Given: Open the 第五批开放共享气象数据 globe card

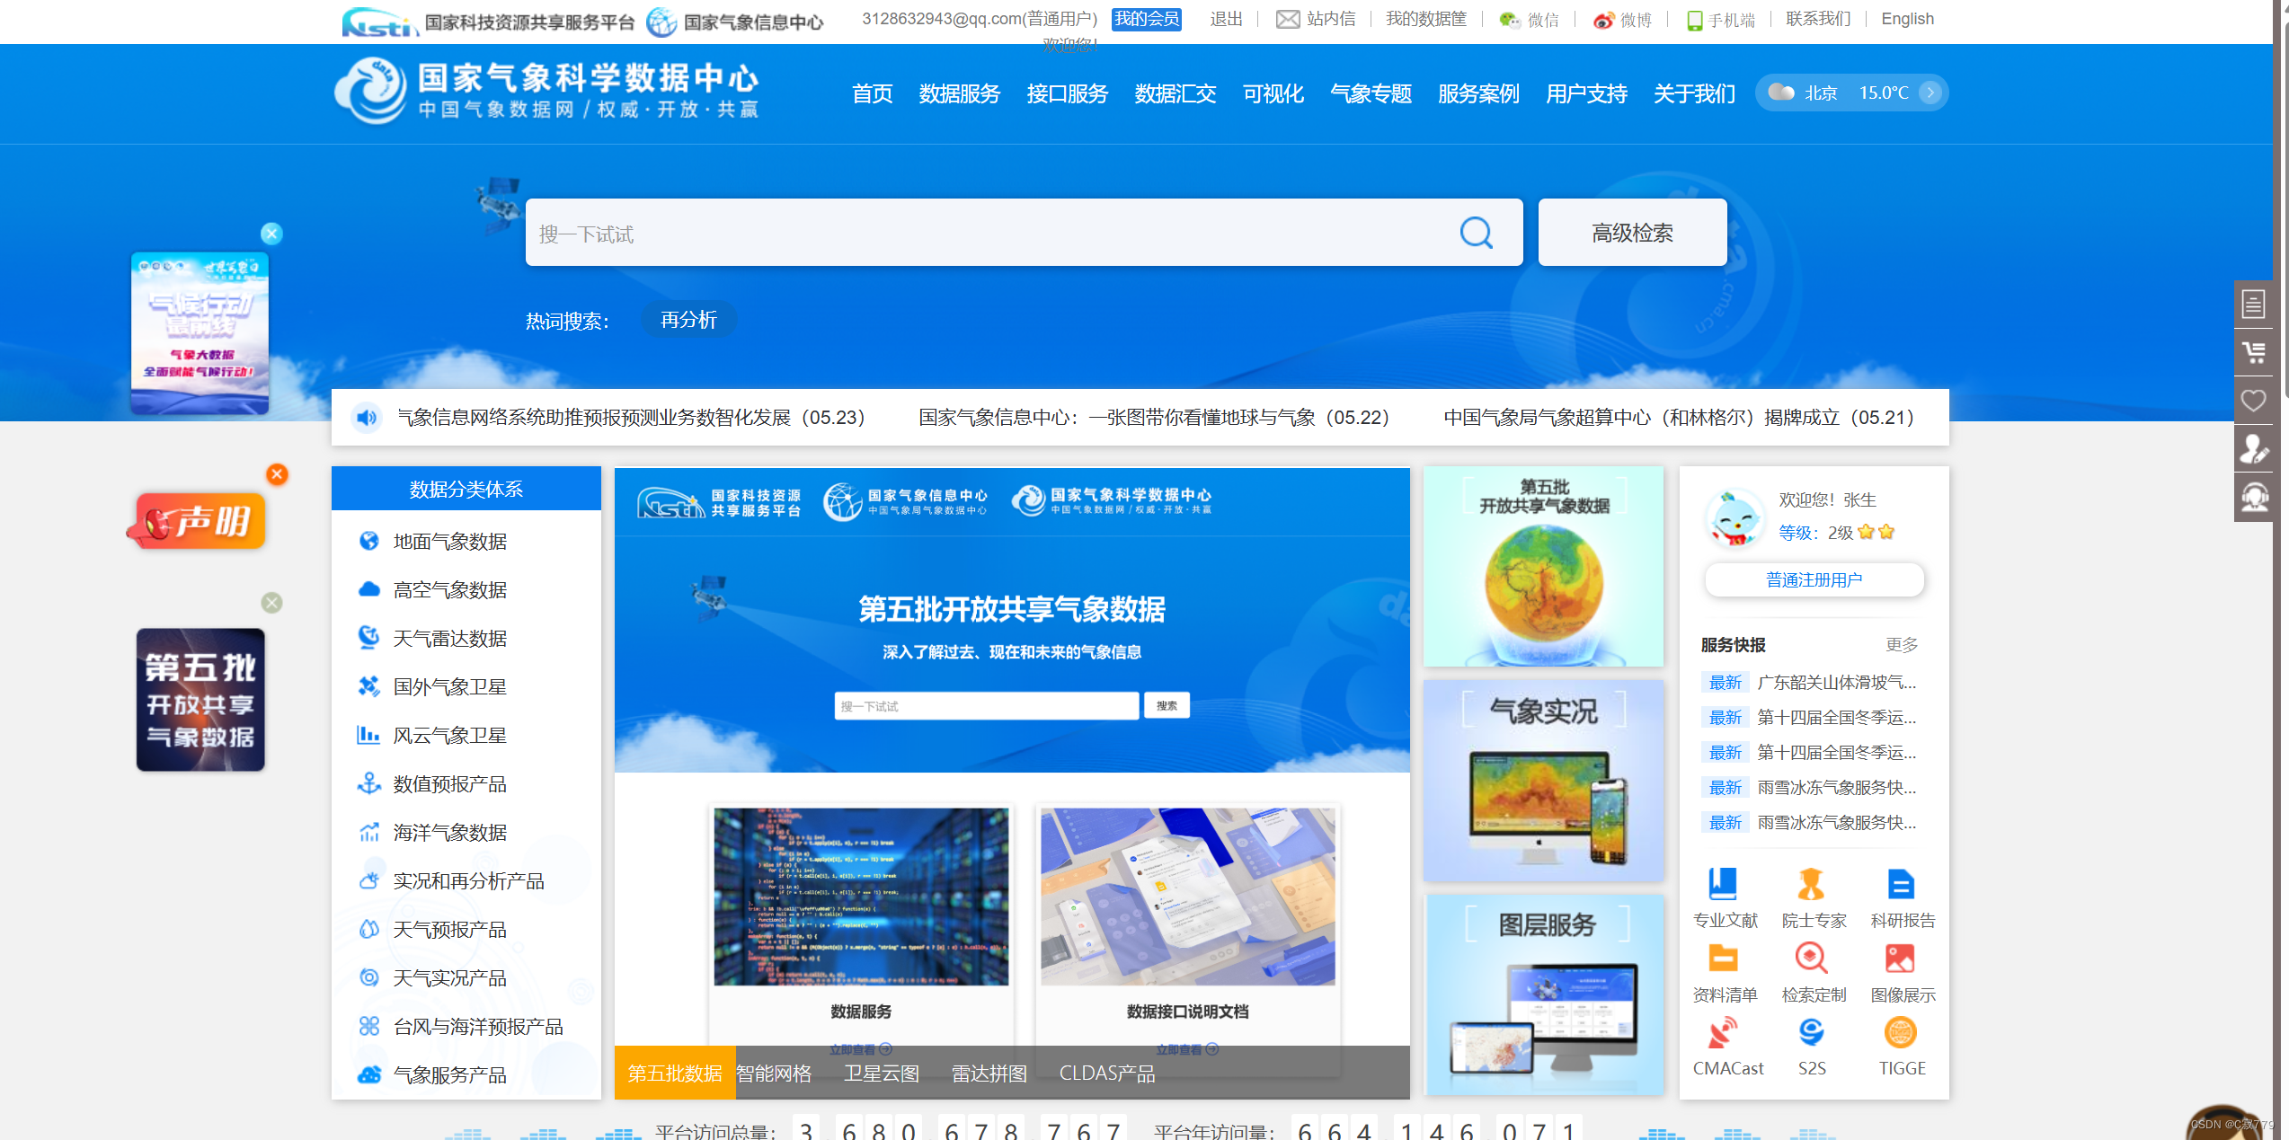Looking at the screenshot, I should (1543, 566).
